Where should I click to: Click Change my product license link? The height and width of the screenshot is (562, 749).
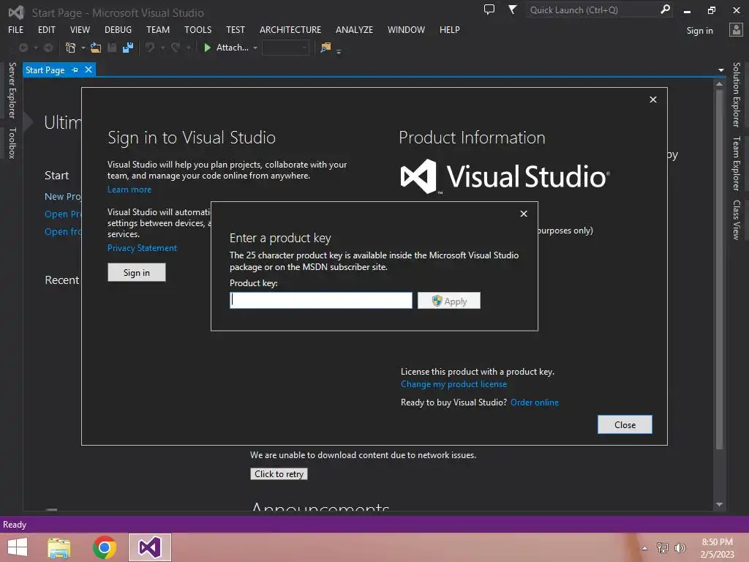453,384
